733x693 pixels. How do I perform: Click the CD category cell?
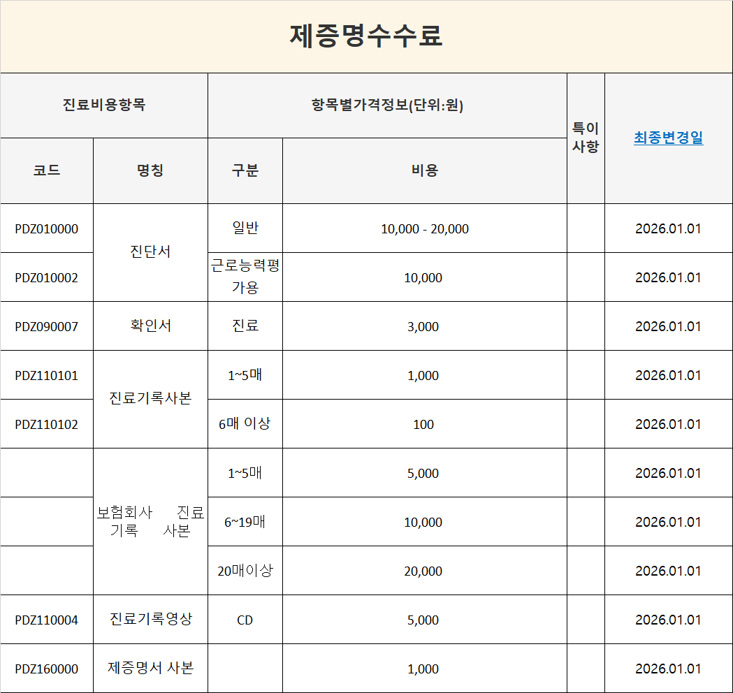point(245,620)
